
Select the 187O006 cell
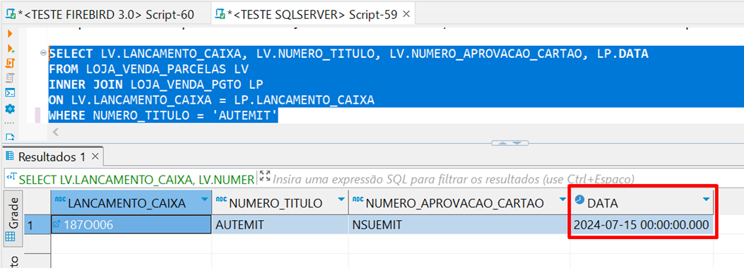[x=131, y=225]
